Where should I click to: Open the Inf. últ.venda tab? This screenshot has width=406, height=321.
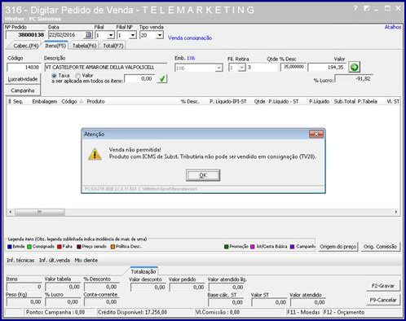pyautogui.click(x=55, y=260)
